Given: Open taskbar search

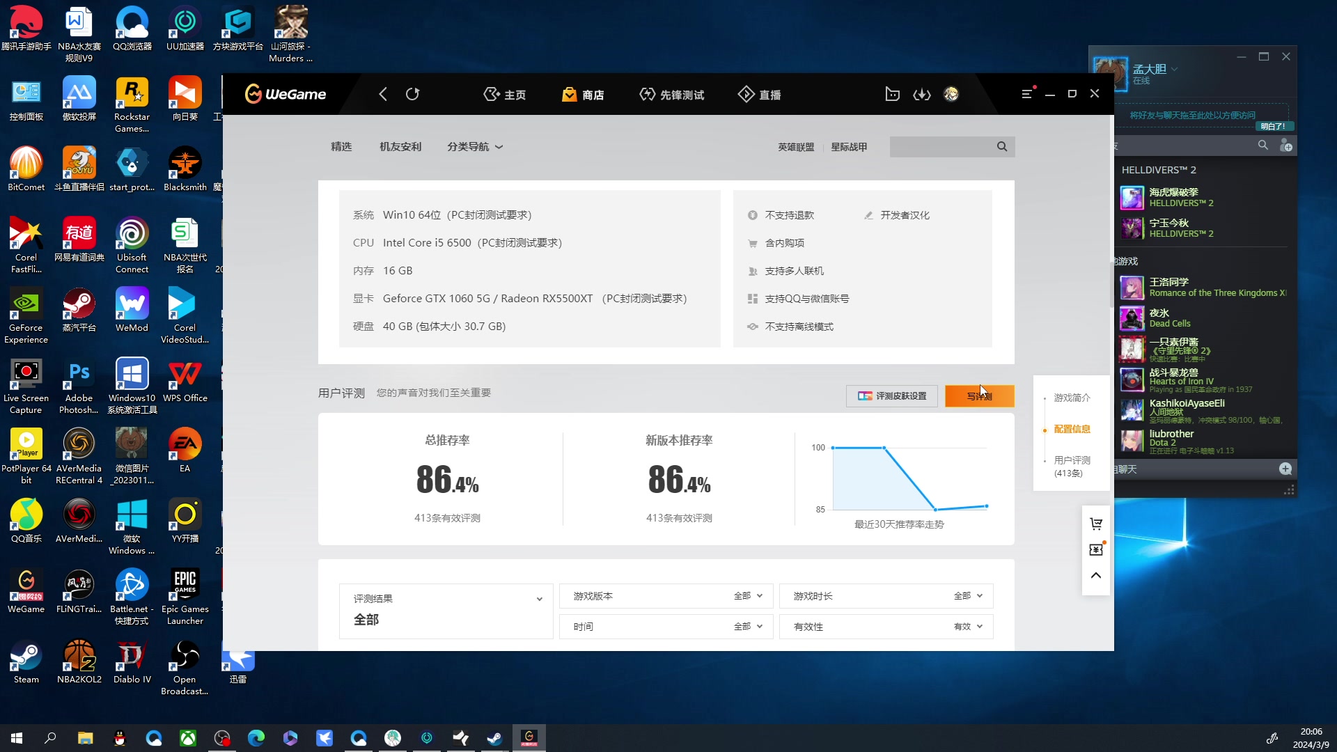Looking at the screenshot, I should (50, 738).
